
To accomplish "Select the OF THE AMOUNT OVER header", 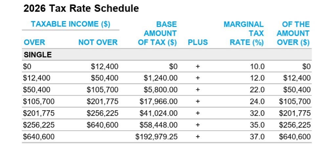I will tap(293, 33).
